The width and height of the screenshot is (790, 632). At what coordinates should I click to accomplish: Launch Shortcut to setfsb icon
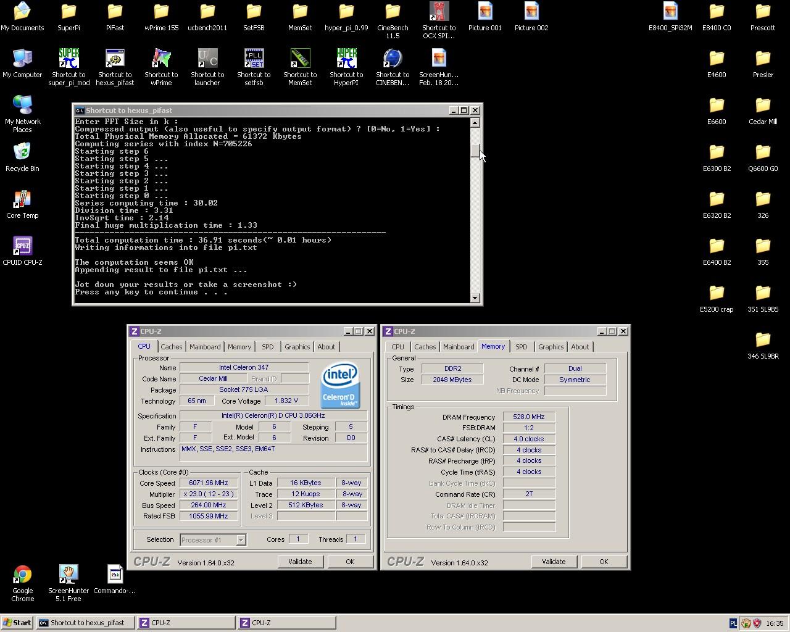tap(254, 67)
